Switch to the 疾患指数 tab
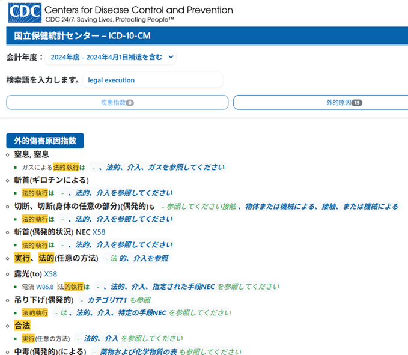The width and height of the screenshot is (408, 355). click(117, 103)
